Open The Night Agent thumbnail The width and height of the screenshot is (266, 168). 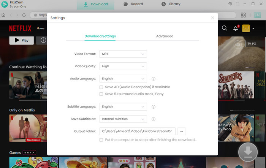tap(28, 85)
